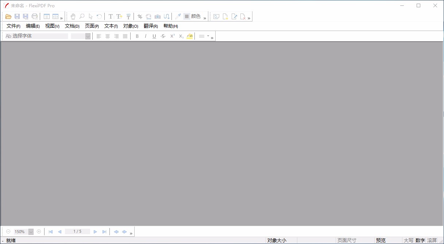
Task: Click the 预览 status bar entry
Action: [381, 240]
